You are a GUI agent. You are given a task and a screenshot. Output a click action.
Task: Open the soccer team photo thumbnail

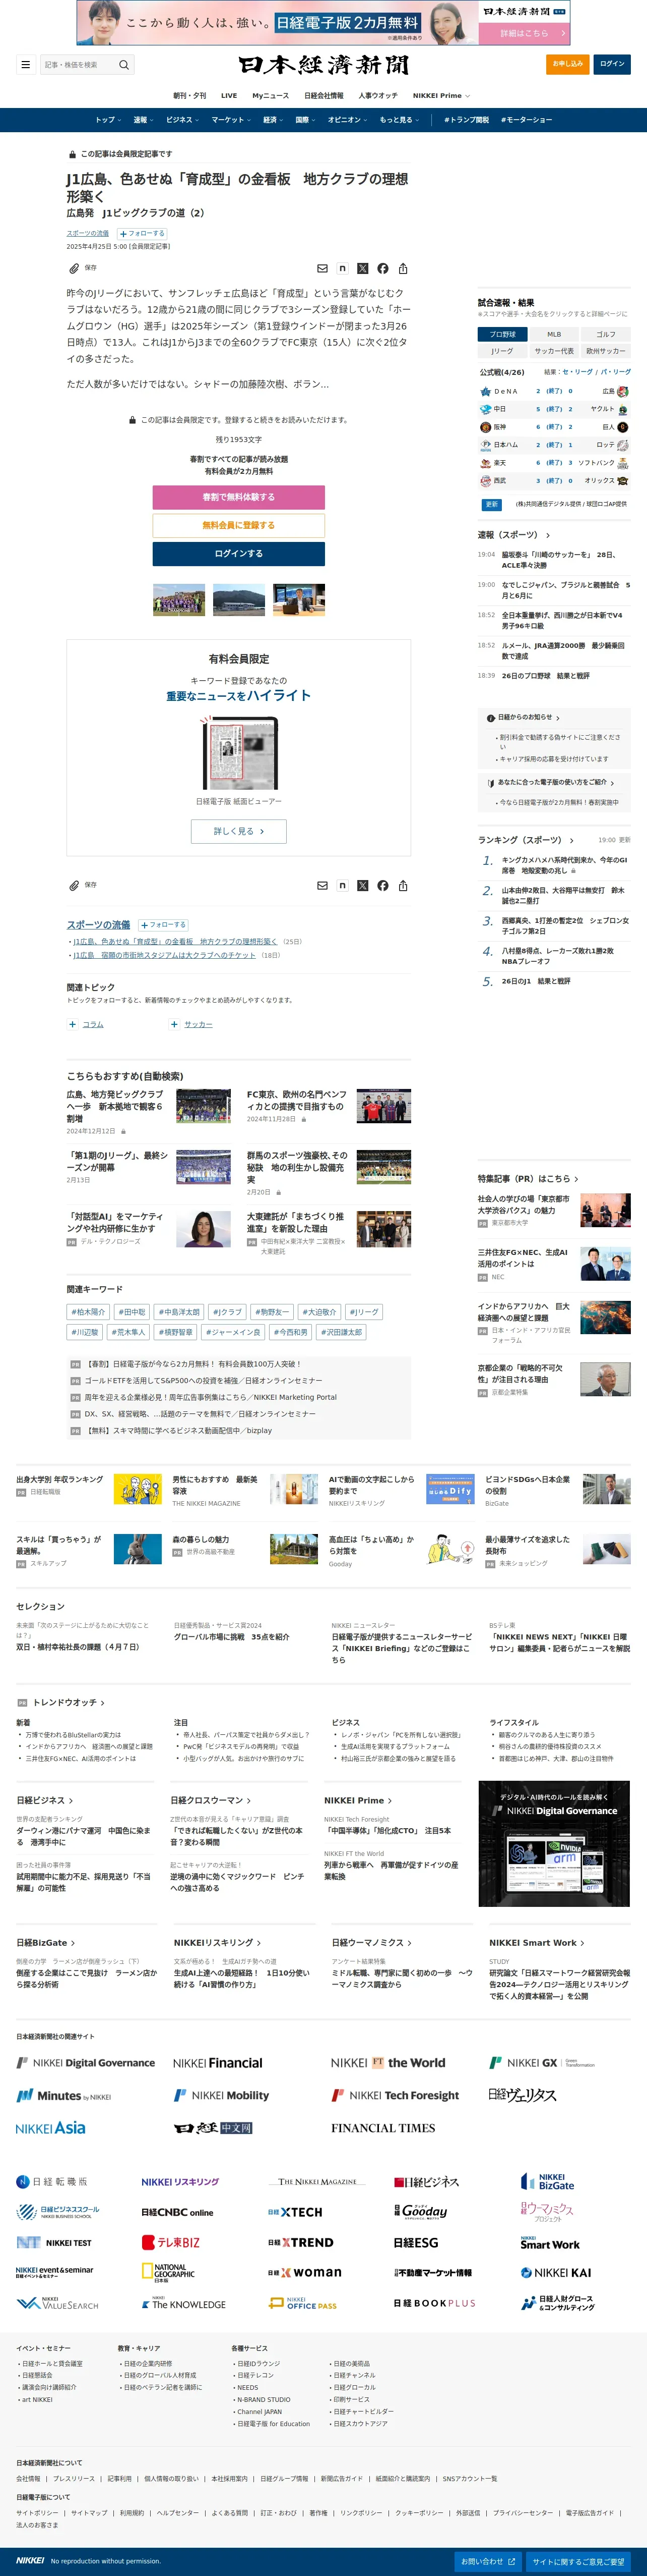[179, 599]
